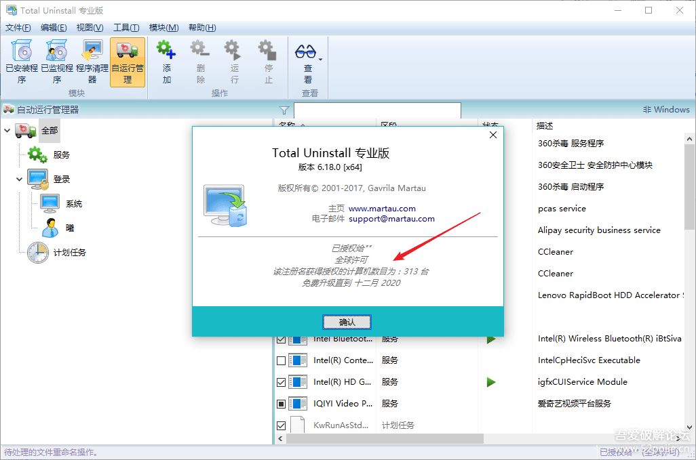
Task: Click the 停止 toolbar icon
Action: tap(268, 49)
